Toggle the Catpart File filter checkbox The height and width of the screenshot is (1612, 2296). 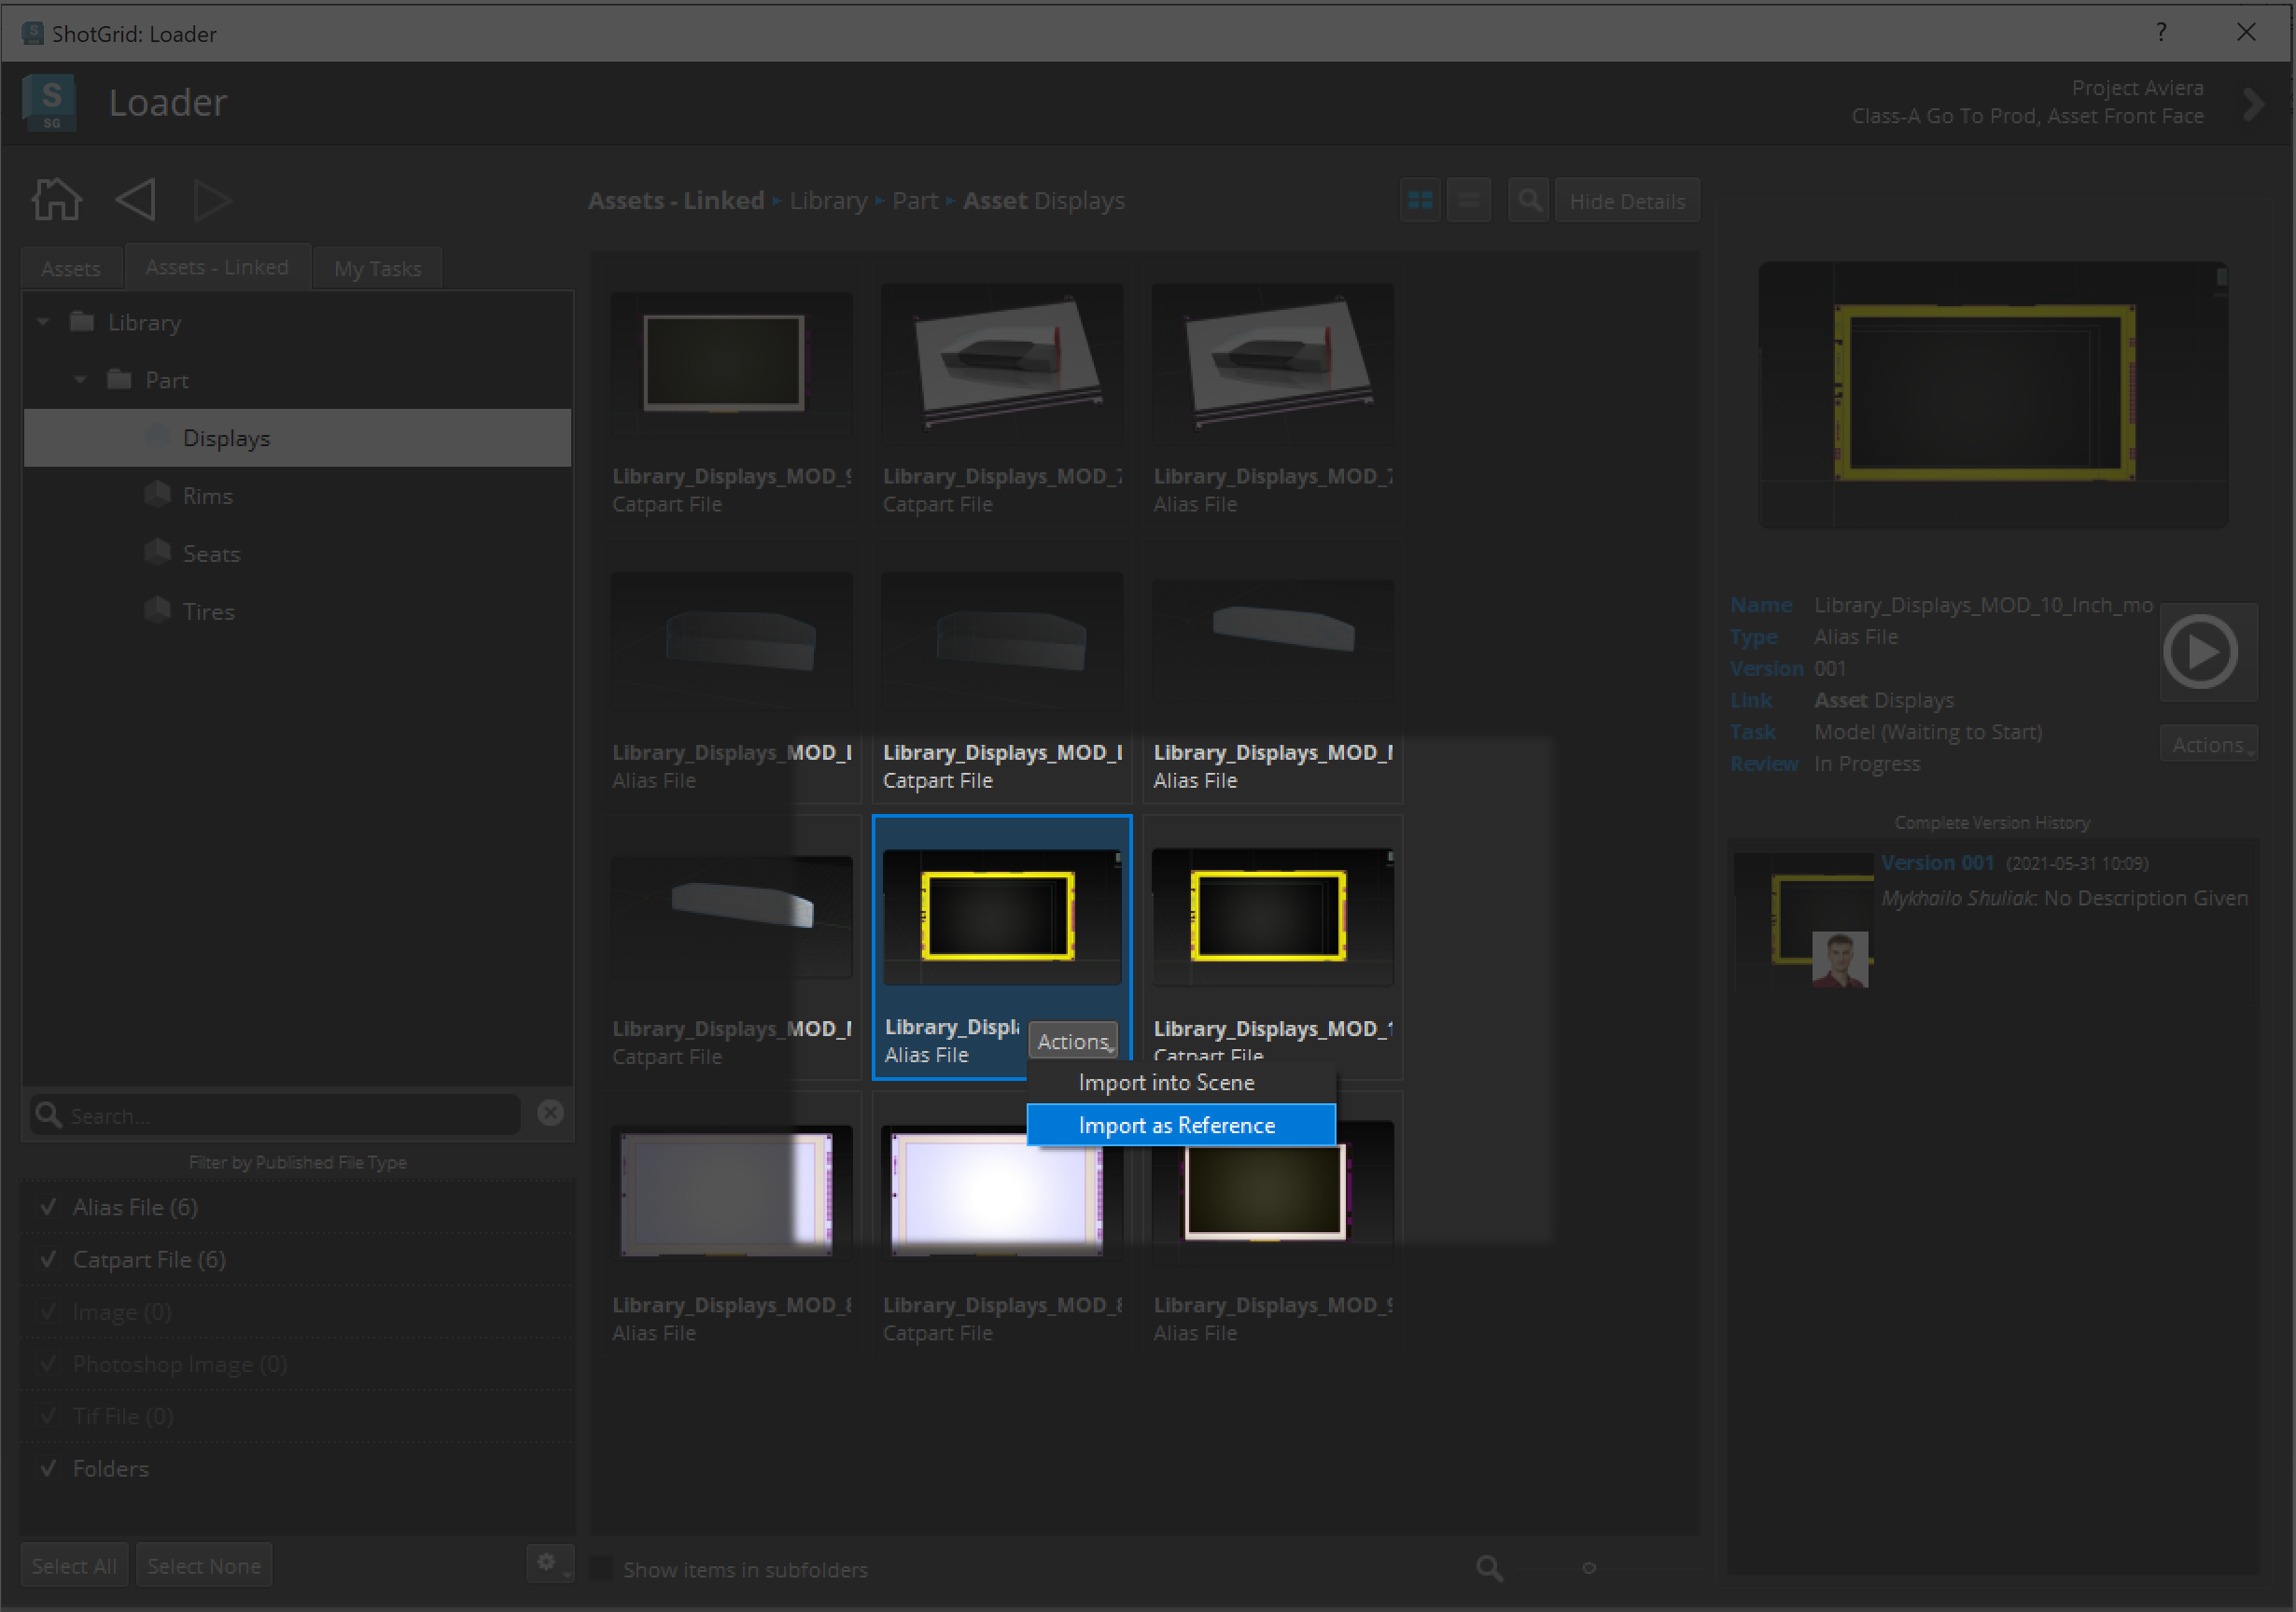47,1258
